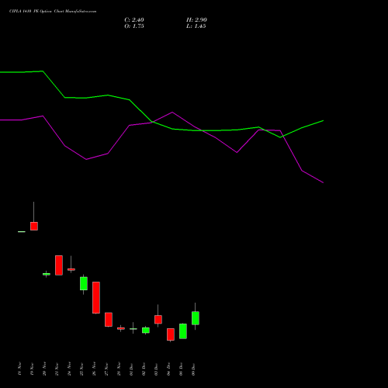Image resolution: width=388 pixels, height=388 pixels.
Task: Click the 24 Nov date label
Action: [x=69, y=369]
